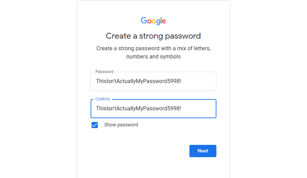Click the Next button
The height and width of the screenshot is (178, 307).
coord(203,151)
